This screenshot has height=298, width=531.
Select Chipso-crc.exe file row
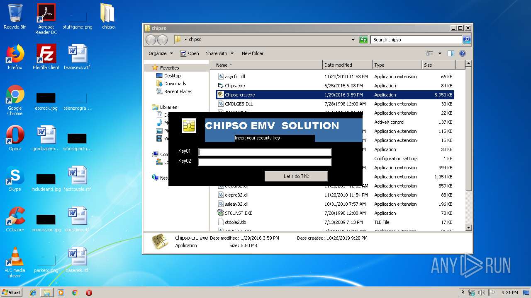(335, 95)
